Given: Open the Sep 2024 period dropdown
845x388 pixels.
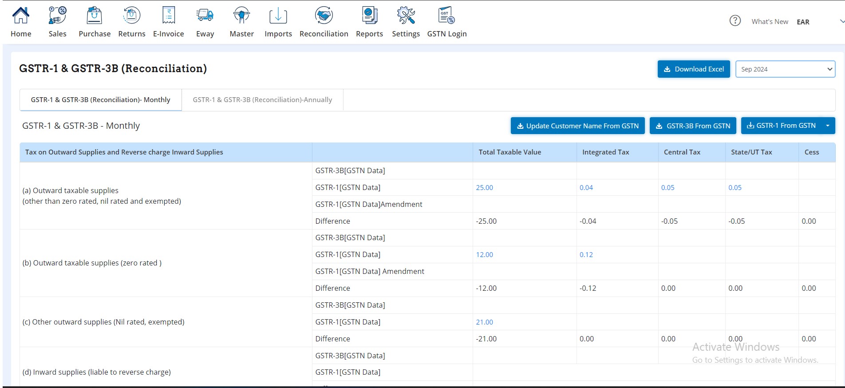Looking at the screenshot, I should [785, 69].
